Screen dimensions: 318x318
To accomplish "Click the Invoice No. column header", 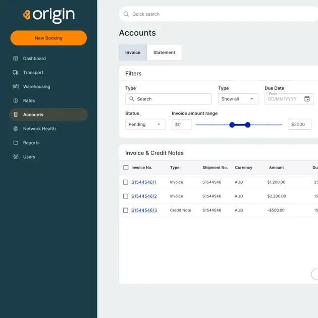I will 142,168.
